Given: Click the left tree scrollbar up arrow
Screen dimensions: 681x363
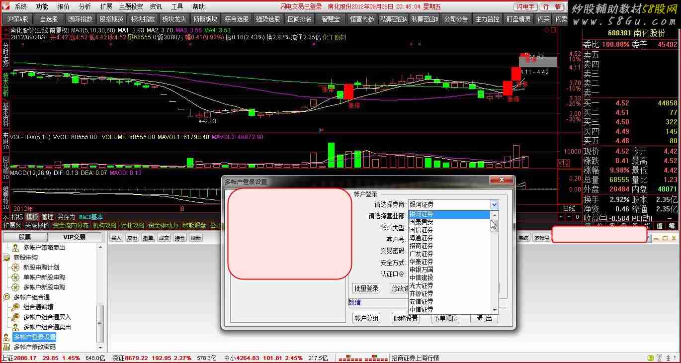Looking at the screenshot, I should tap(101, 247).
